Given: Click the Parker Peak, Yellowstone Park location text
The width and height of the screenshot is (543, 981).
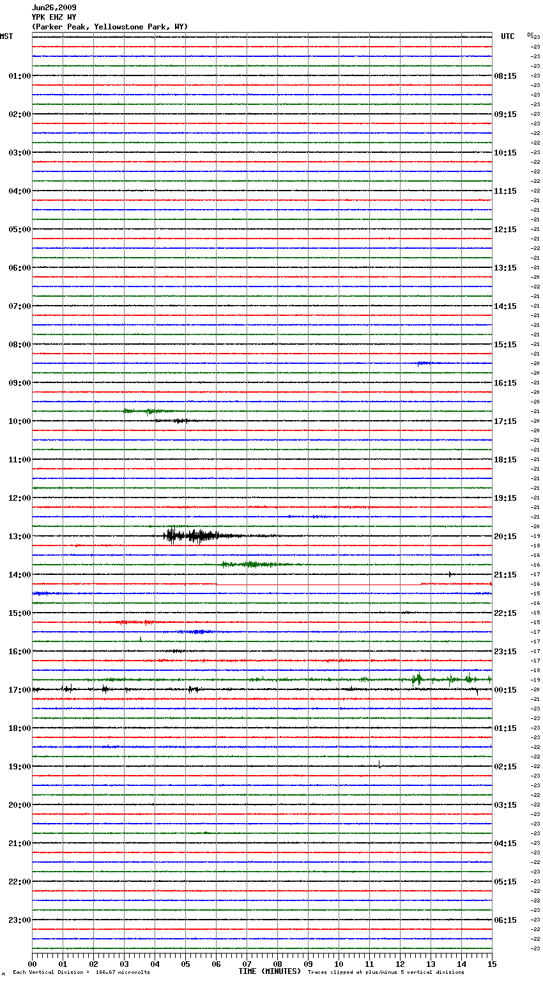Looking at the screenshot, I should pyautogui.click(x=110, y=27).
